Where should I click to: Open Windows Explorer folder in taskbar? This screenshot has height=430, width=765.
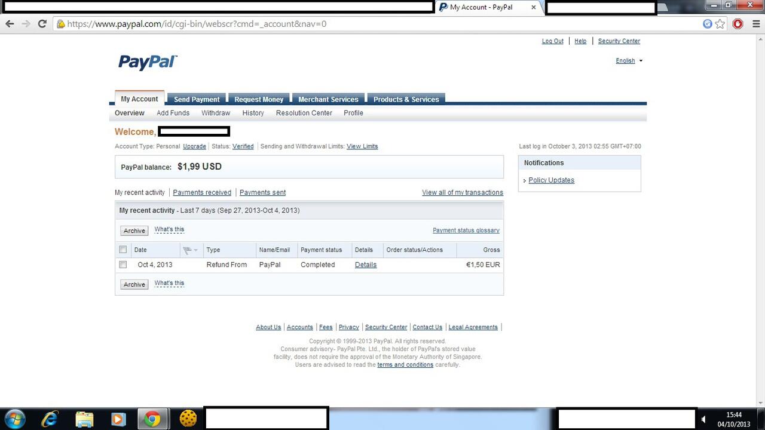[84, 419]
